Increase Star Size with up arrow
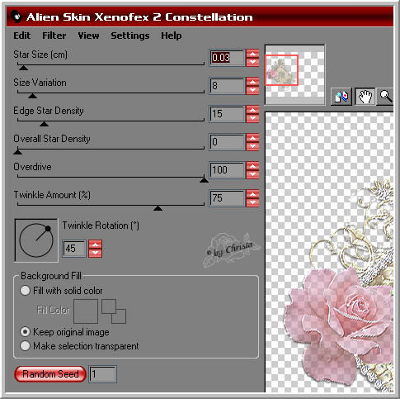The height and width of the screenshot is (399, 400). coord(252,54)
